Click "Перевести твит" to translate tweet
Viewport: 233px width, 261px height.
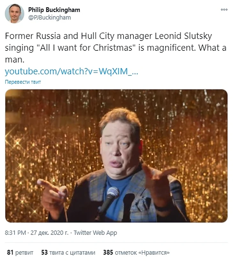point(23,82)
